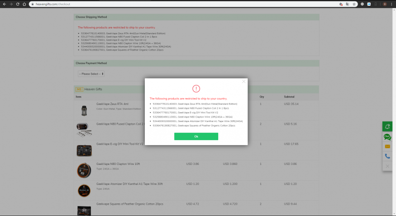Click GeekVape E-cig DIY Mini Tool Kit V2 name

point(120,144)
